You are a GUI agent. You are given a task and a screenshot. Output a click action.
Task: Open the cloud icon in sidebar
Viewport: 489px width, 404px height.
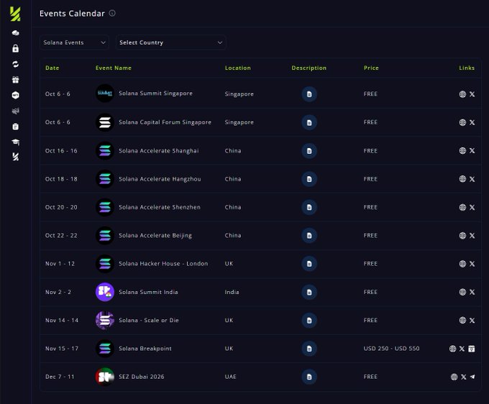coord(15,33)
